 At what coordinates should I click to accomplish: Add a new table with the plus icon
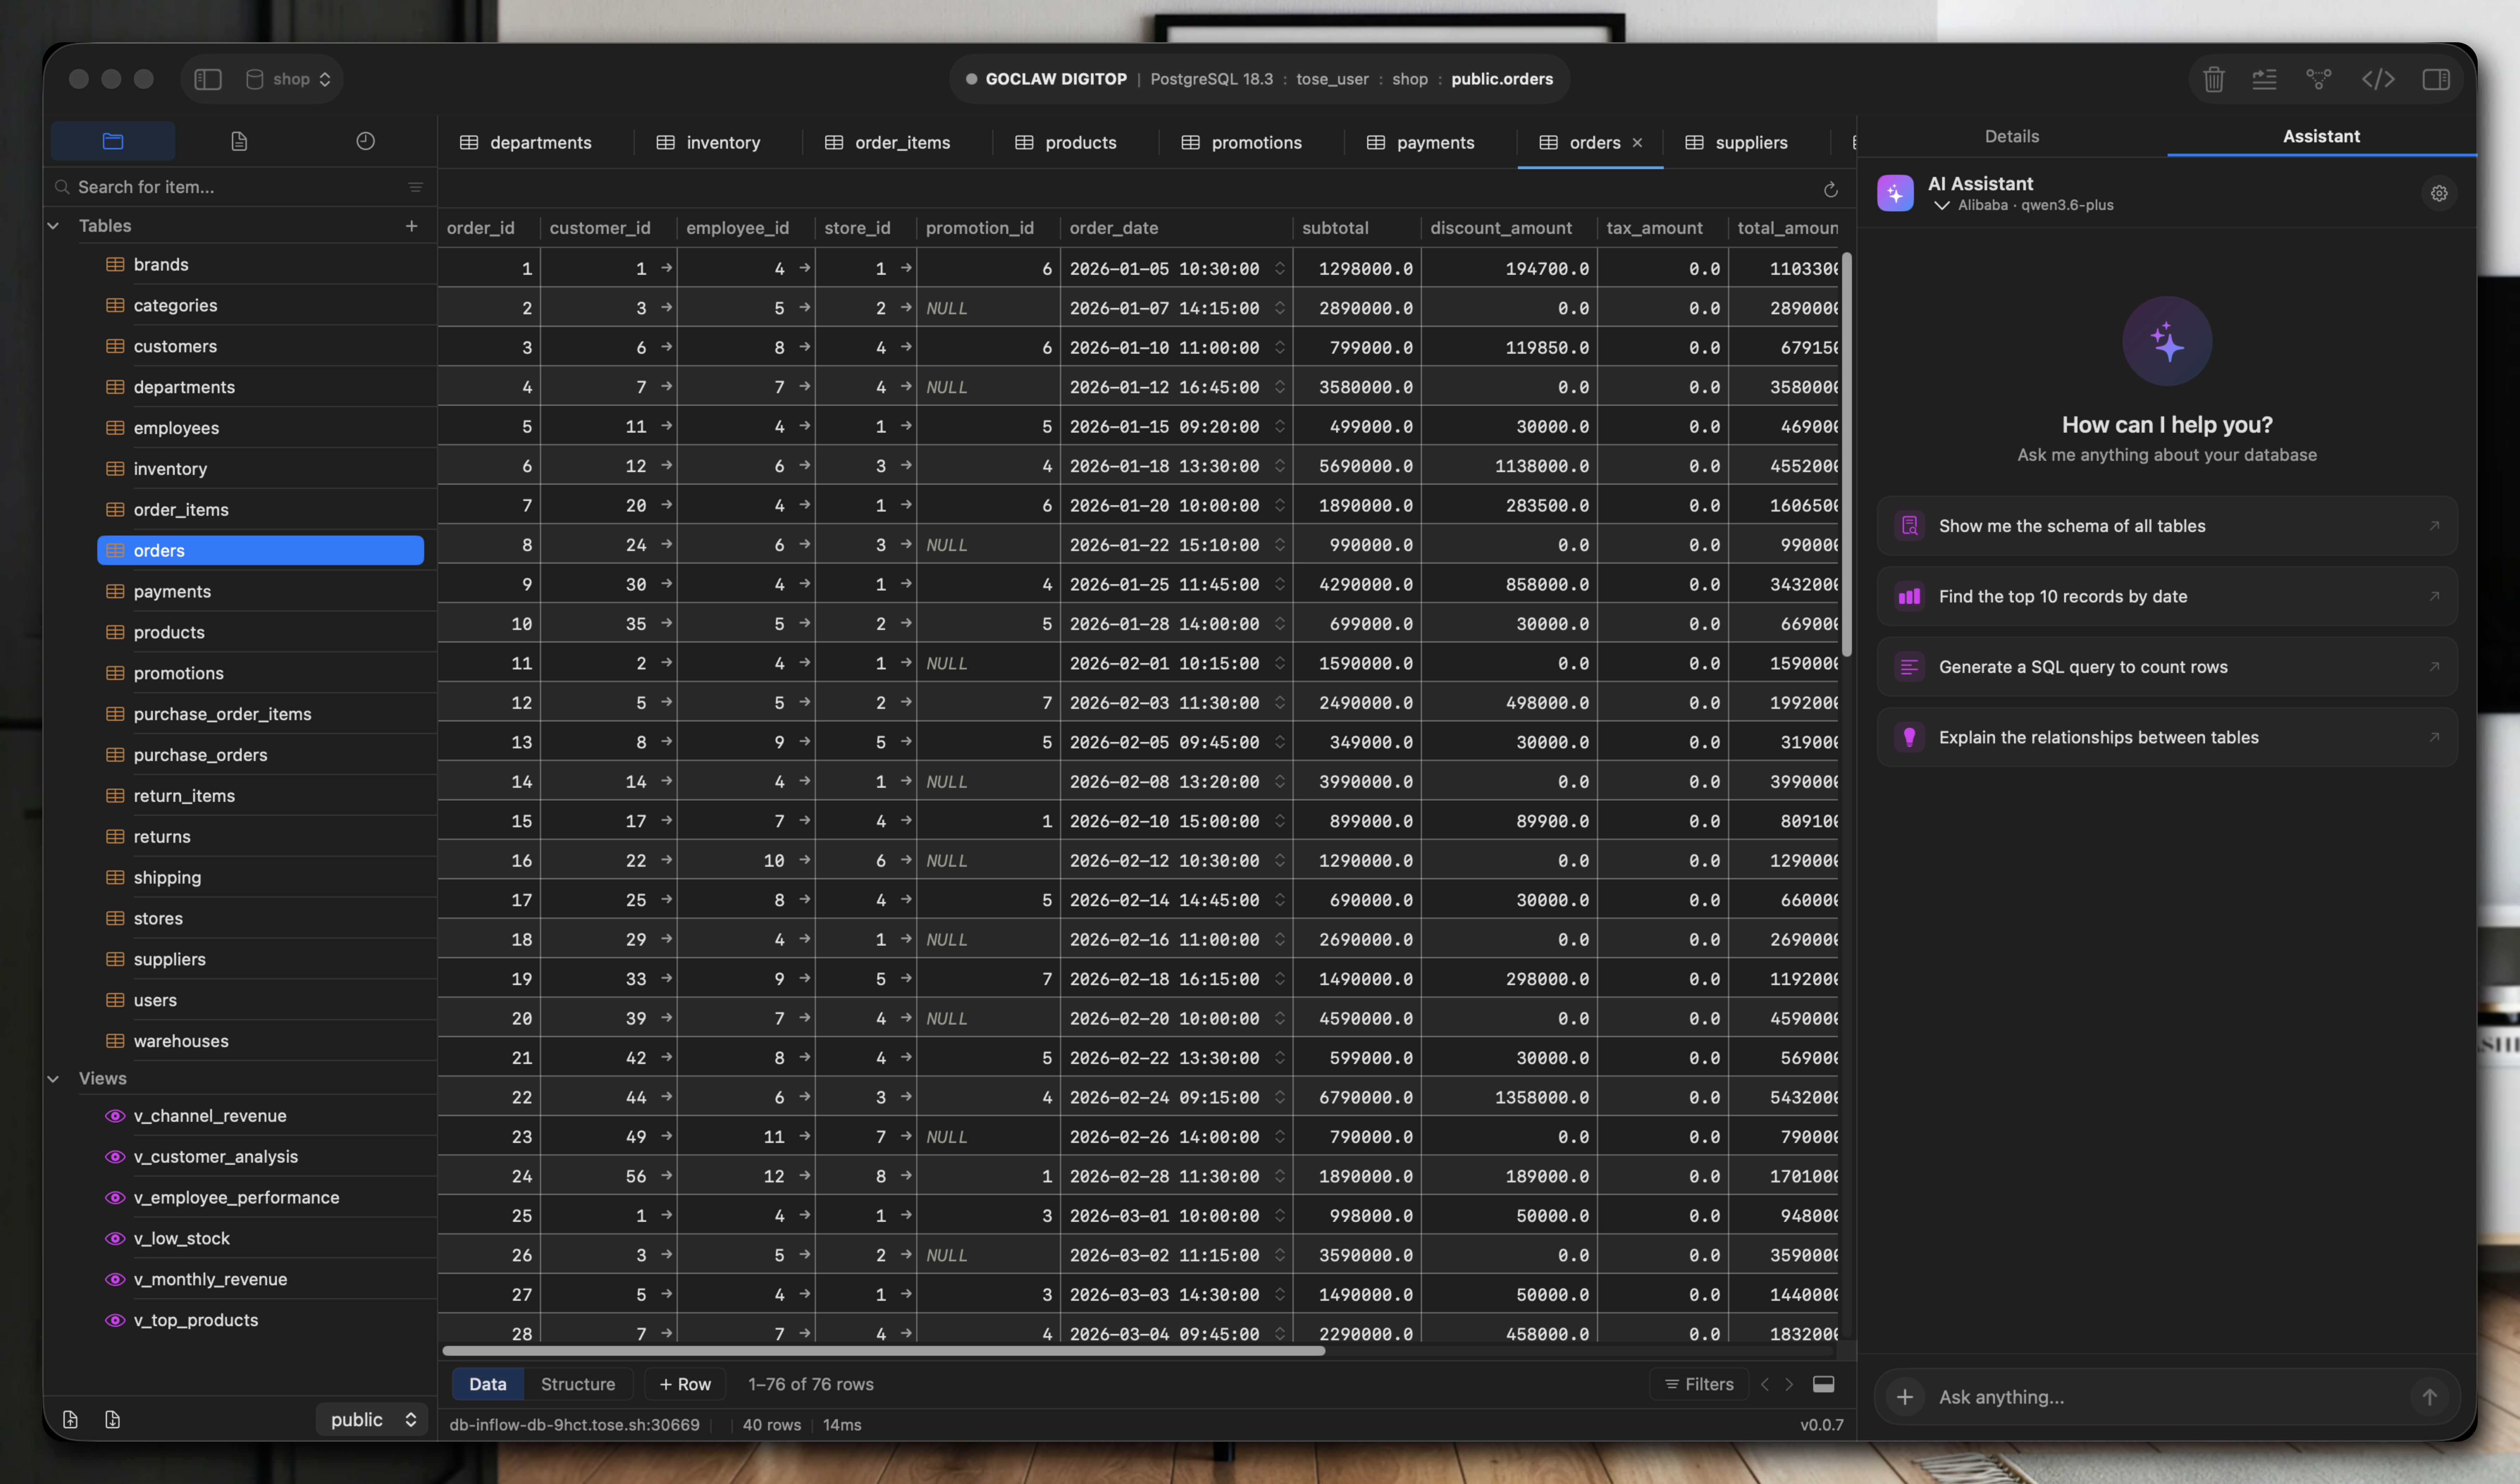pos(412,226)
